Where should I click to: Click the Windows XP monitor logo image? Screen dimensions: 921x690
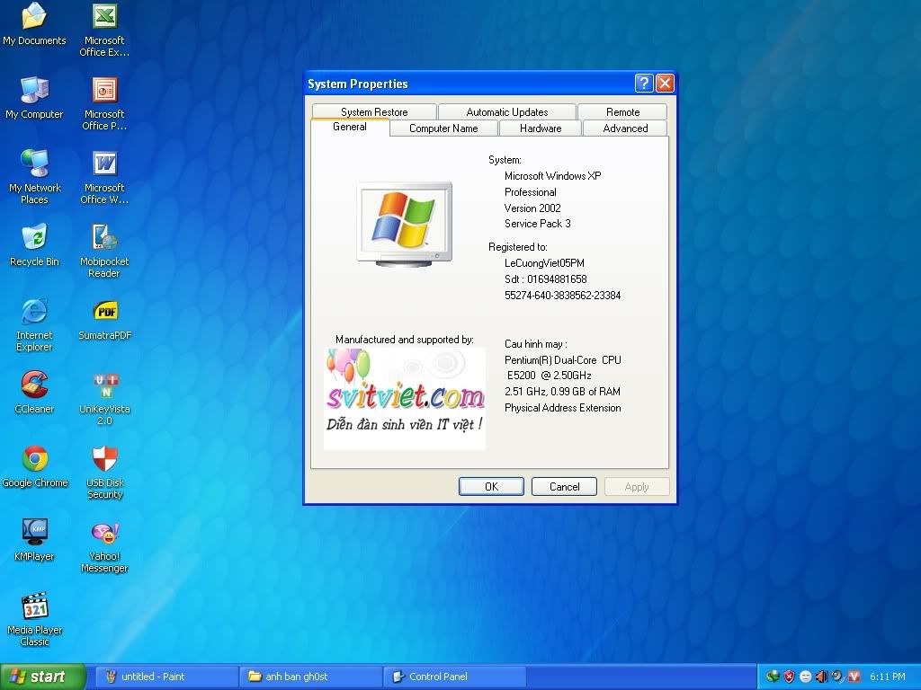point(405,225)
